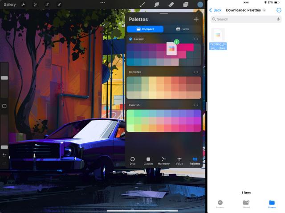Select the Palettes color tab
This screenshot has width=285, height=213.
point(195,161)
